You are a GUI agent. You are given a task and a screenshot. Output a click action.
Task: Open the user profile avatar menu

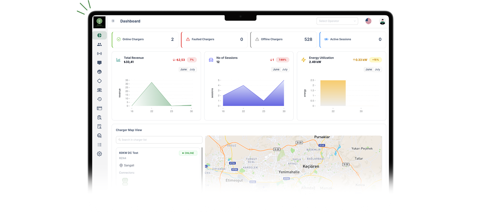click(x=382, y=21)
